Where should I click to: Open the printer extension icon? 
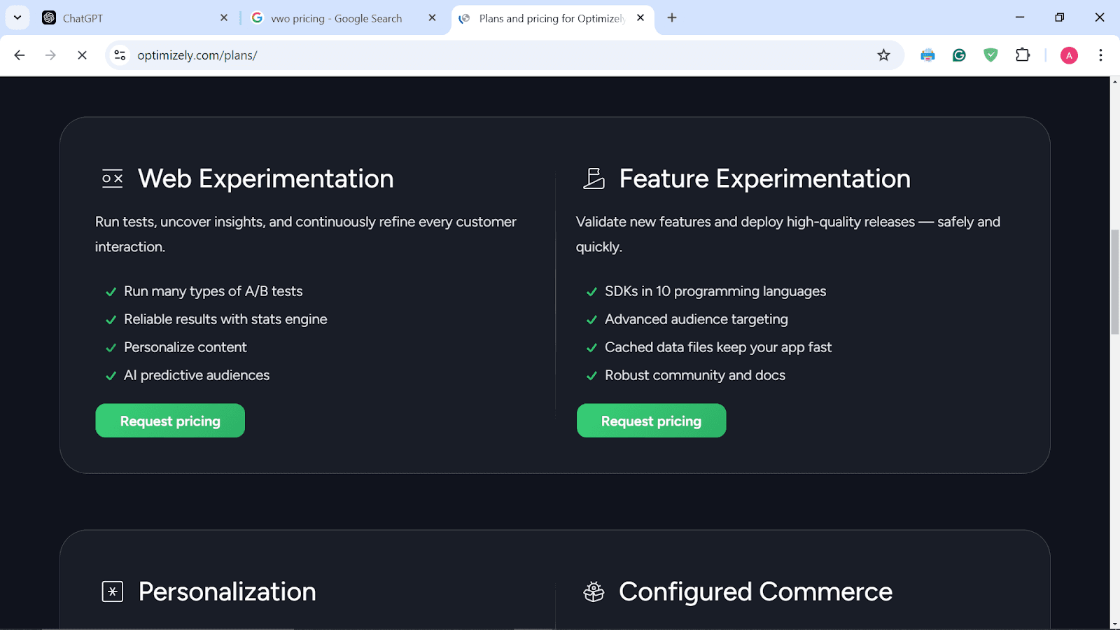point(927,55)
